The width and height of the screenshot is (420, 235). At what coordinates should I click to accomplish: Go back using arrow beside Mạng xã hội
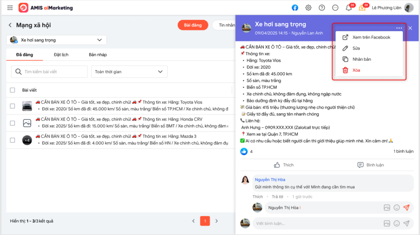pyautogui.click(x=10, y=25)
